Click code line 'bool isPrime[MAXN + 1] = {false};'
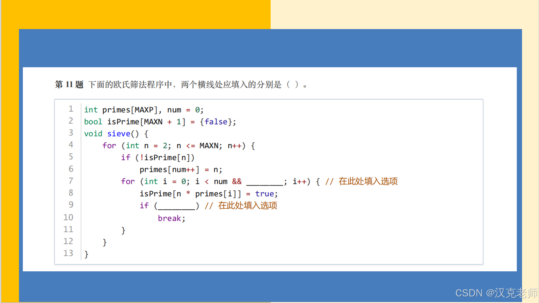Screen dimensions: 539x303 pyautogui.click(x=160, y=122)
